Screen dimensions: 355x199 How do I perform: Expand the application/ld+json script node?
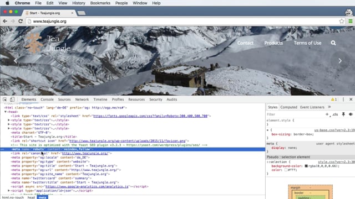tap(9, 191)
